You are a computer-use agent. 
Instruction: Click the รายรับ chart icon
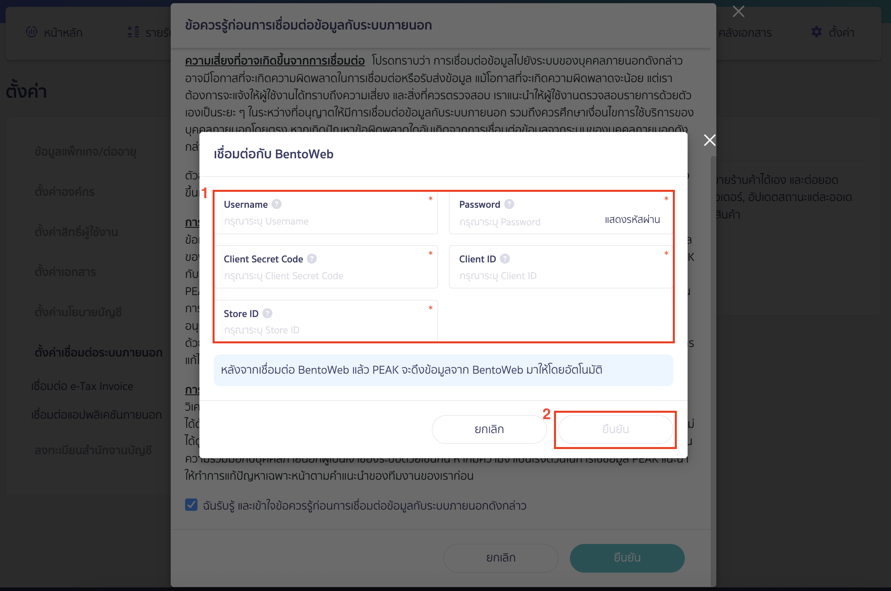point(133,32)
